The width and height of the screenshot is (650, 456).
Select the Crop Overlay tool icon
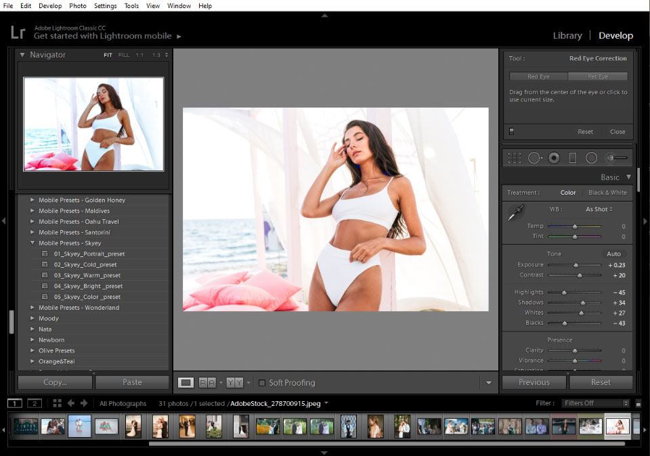(x=515, y=158)
